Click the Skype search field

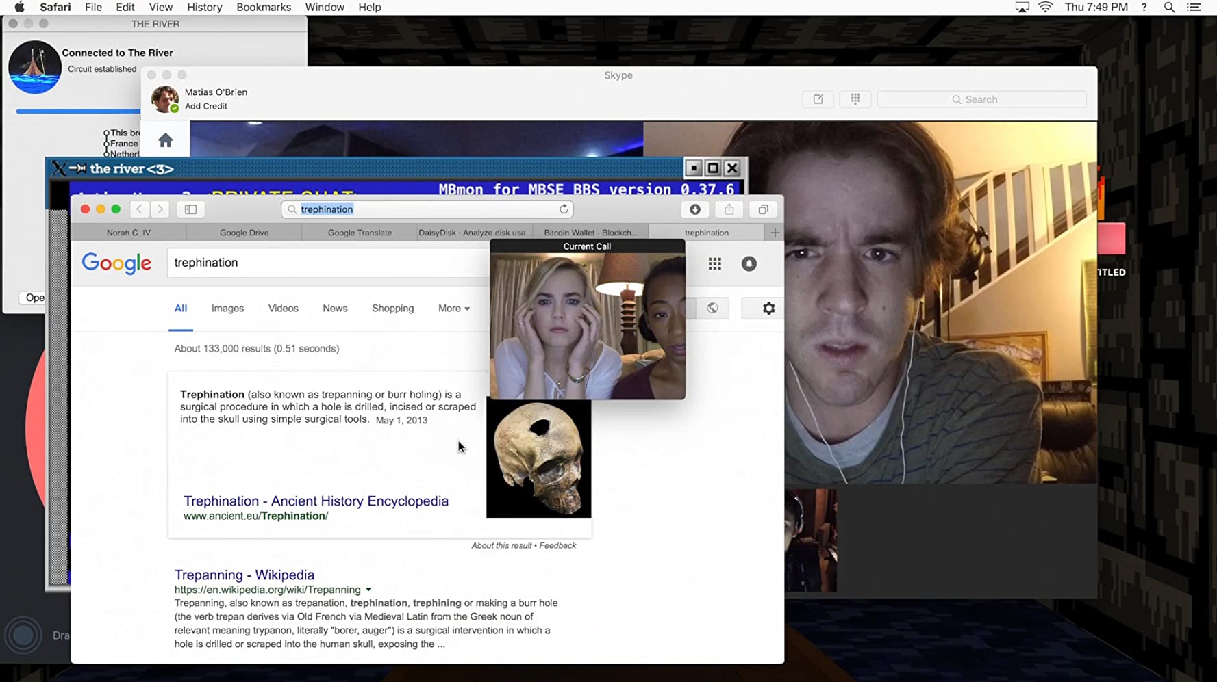click(x=981, y=99)
